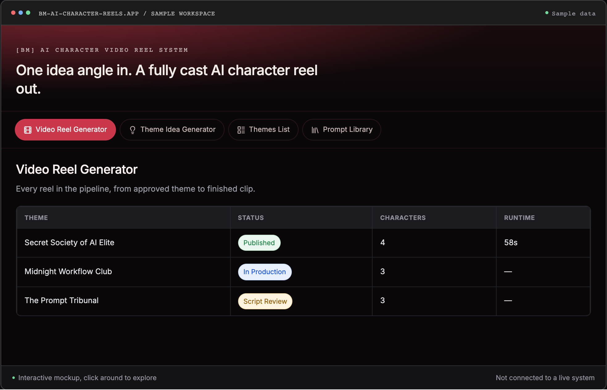Click the green Sample data status dot
Screen dimensions: 607x390
(x=547, y=13)
